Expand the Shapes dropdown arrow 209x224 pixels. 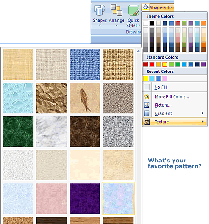click(x=100, y=25)
